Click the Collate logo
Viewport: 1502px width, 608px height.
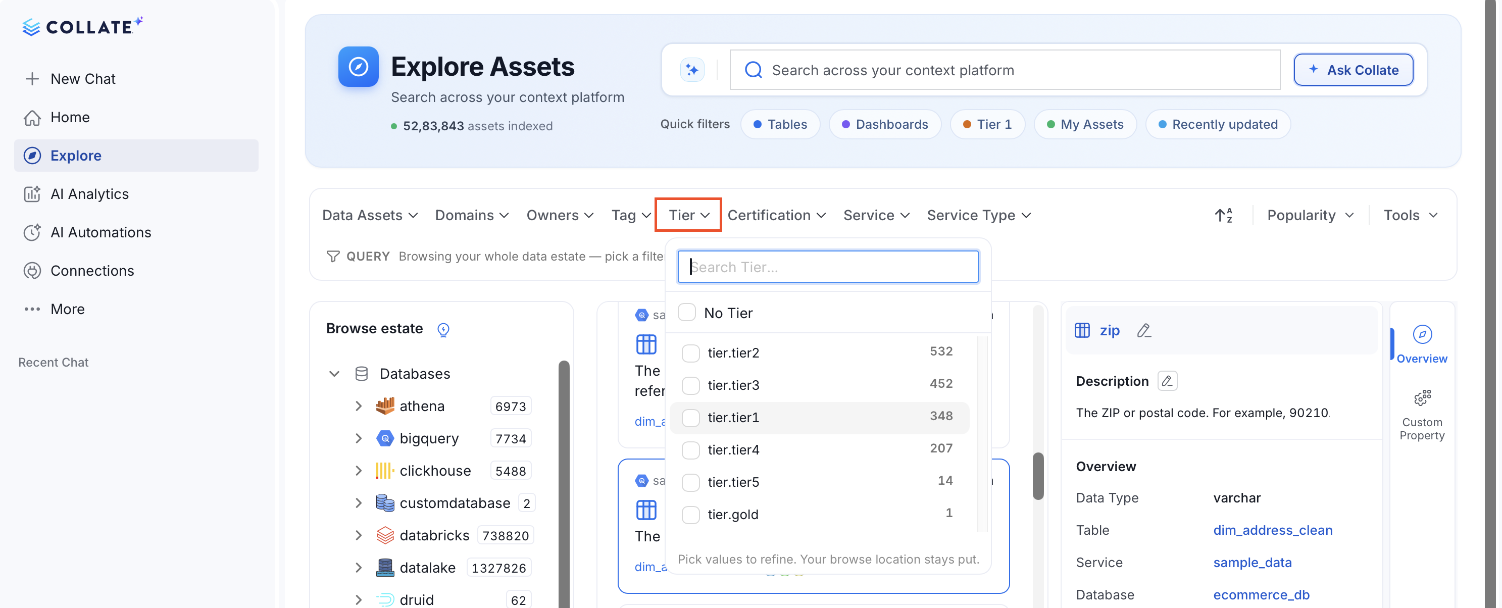pos(82,26)
